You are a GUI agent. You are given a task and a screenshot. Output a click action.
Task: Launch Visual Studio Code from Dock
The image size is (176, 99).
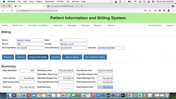pyautogui.click(x=103, y=95)
